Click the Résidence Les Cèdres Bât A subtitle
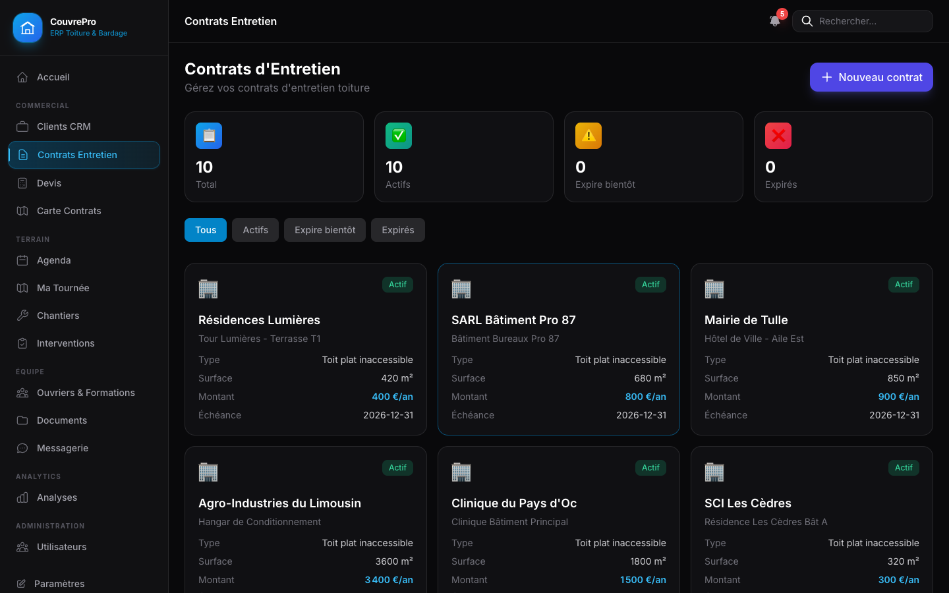Image resolution: width=949 pixels, height=593 pixels. pyautogui.click(x=766, y=522)
